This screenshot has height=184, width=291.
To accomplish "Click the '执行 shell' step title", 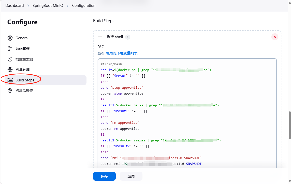I will pyautogui.click(x=115, y=37).
